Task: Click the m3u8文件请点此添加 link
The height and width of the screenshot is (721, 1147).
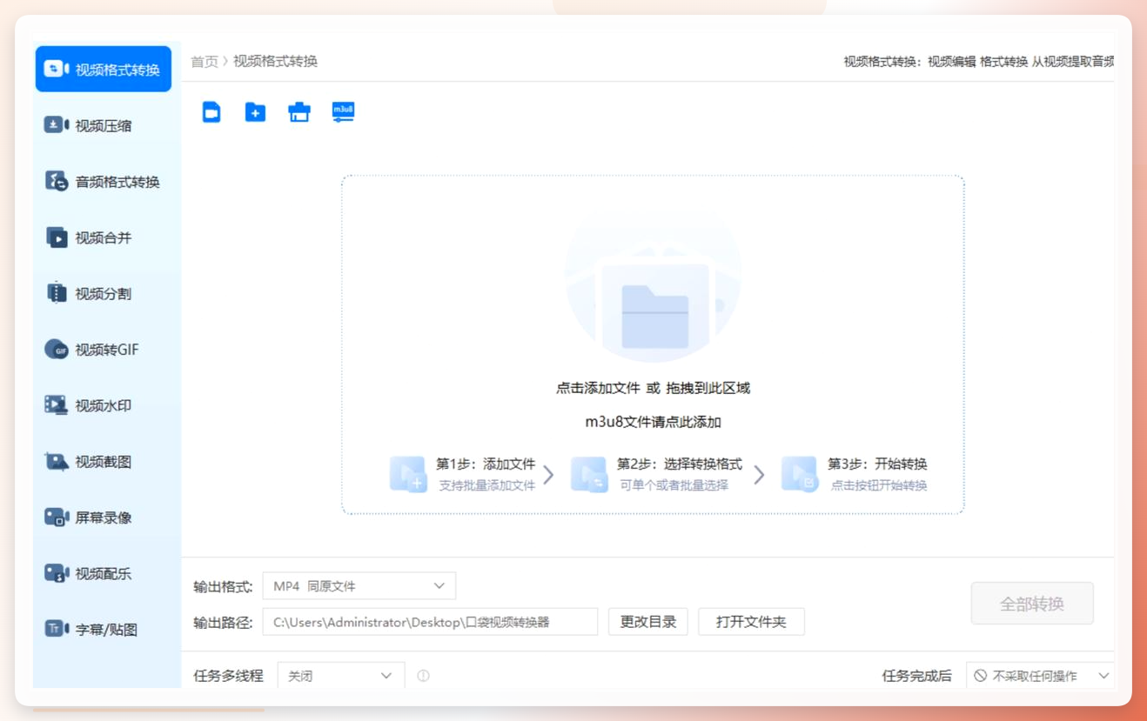Action: point(653,422)
